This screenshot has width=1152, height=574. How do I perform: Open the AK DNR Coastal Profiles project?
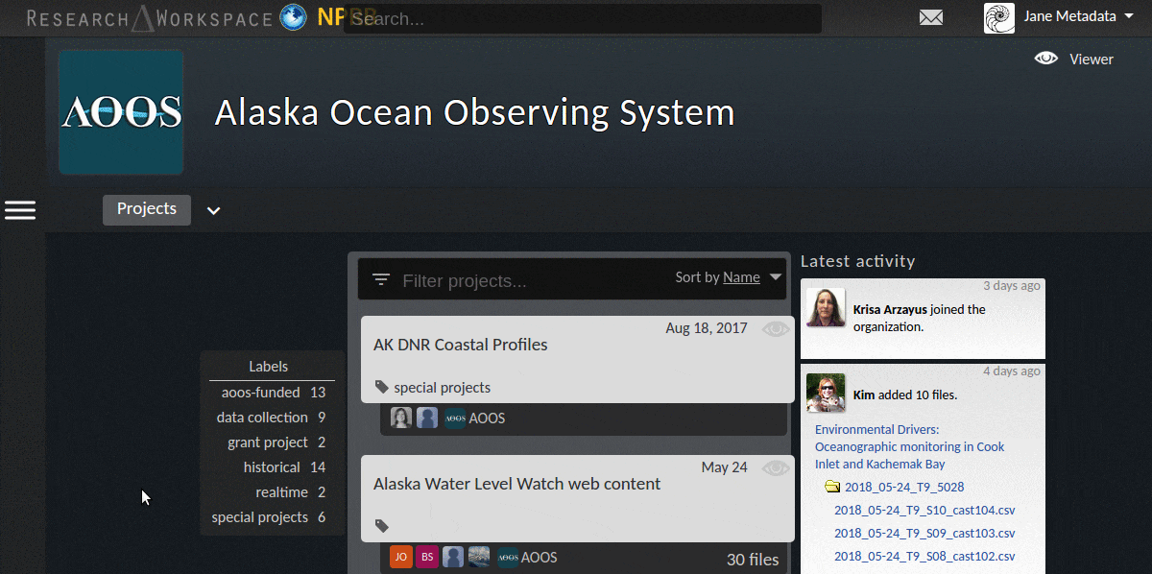pos(461,345)
